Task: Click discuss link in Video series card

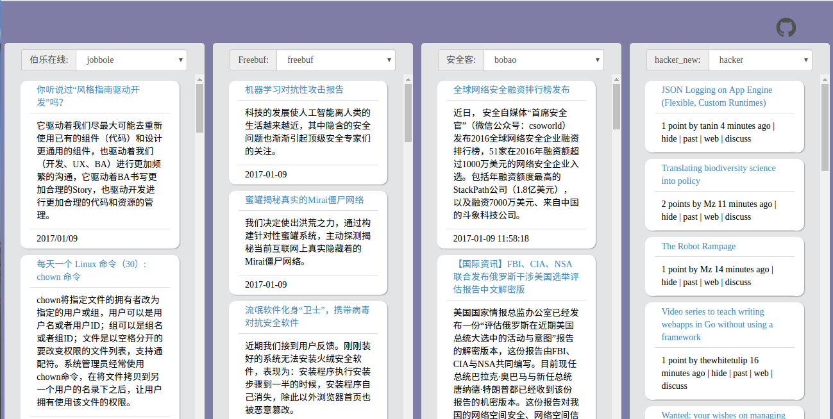Action: point(675,386)
